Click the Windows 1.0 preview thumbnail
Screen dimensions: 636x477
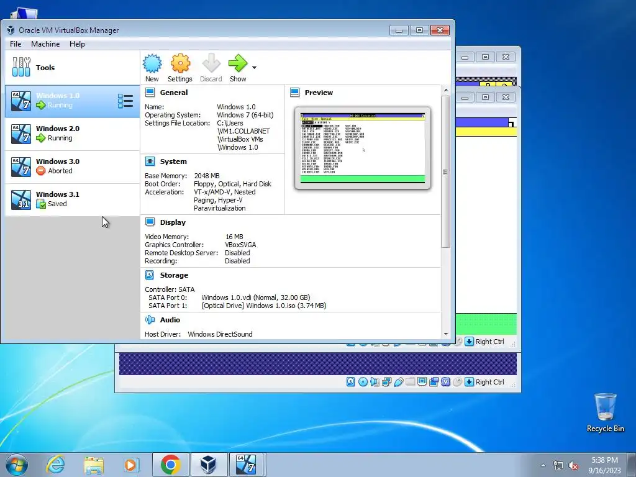pos(363,148)
